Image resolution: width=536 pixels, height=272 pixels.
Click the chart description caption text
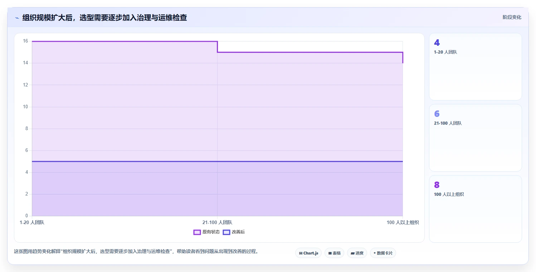(x=136, y=252)
